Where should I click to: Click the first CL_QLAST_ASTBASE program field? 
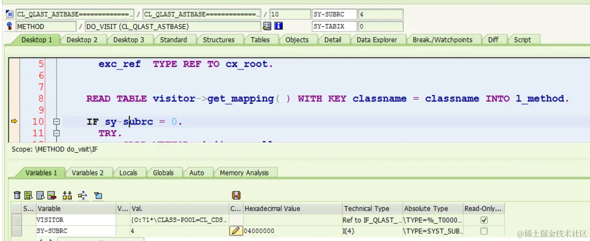pyautogui.click(x=75, y=15)
